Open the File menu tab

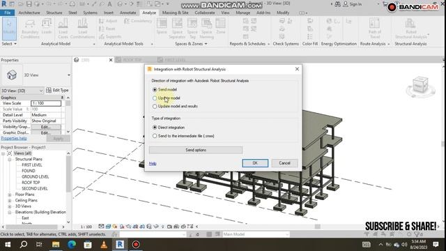click(8, 13)
